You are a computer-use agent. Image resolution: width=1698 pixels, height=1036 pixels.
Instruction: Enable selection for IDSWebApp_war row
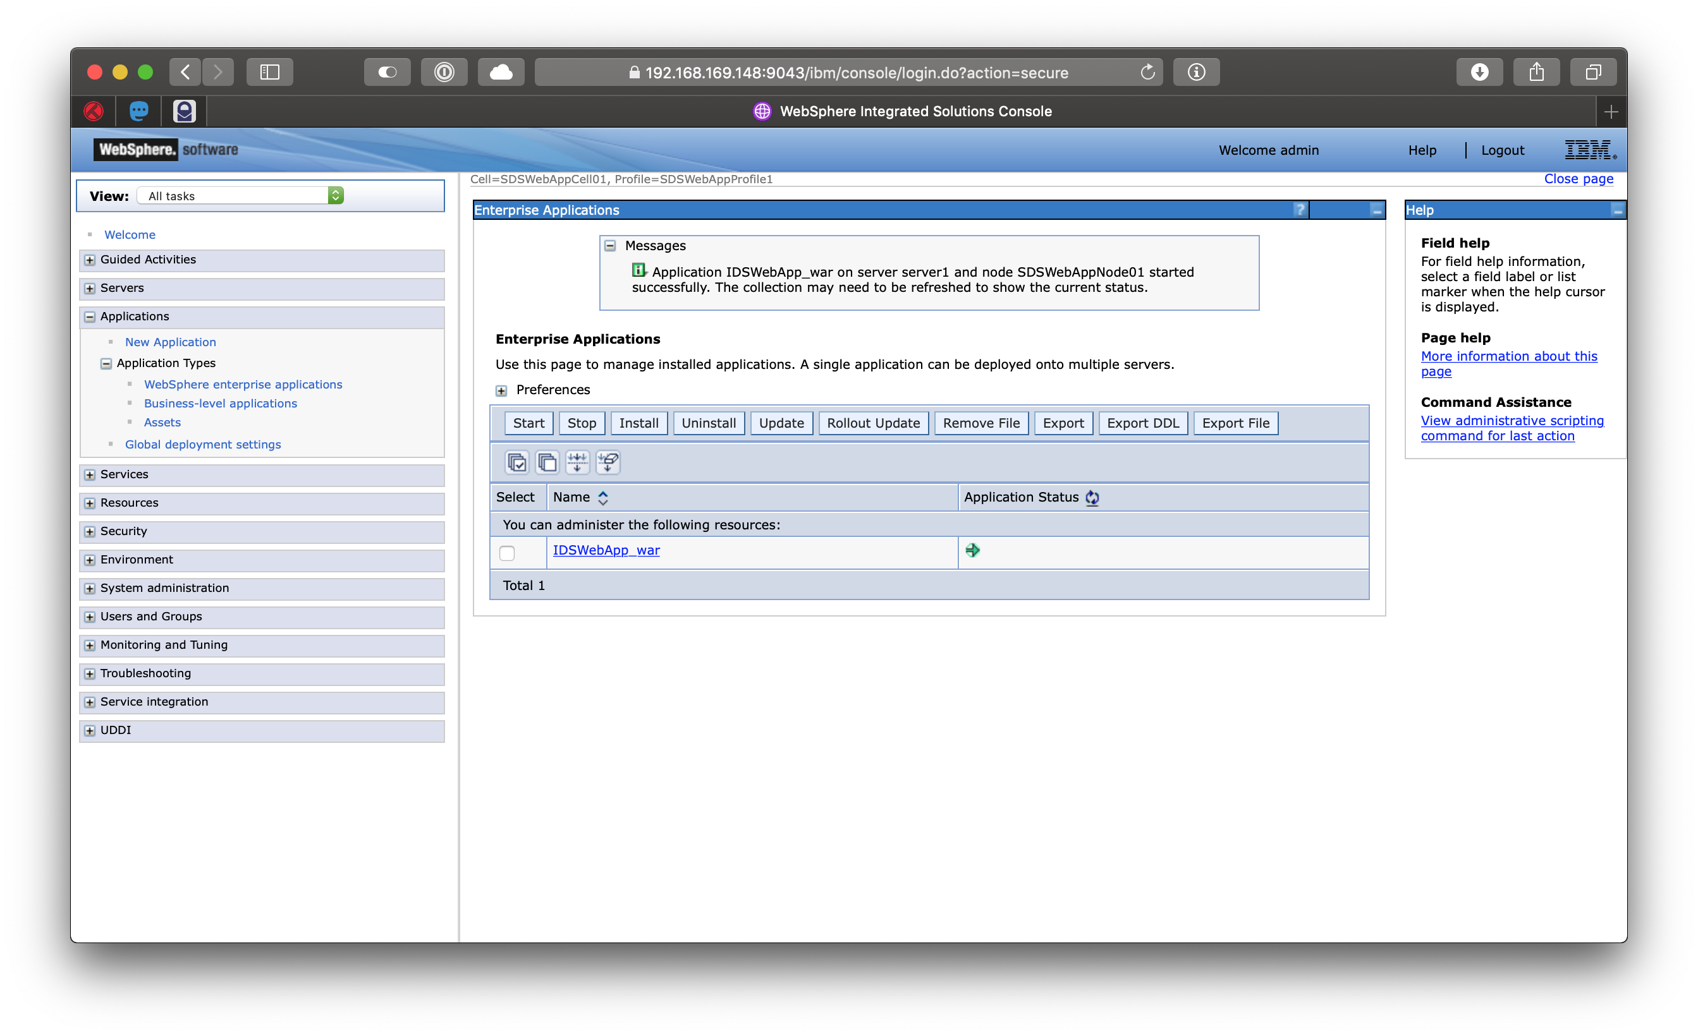(507, 550)
